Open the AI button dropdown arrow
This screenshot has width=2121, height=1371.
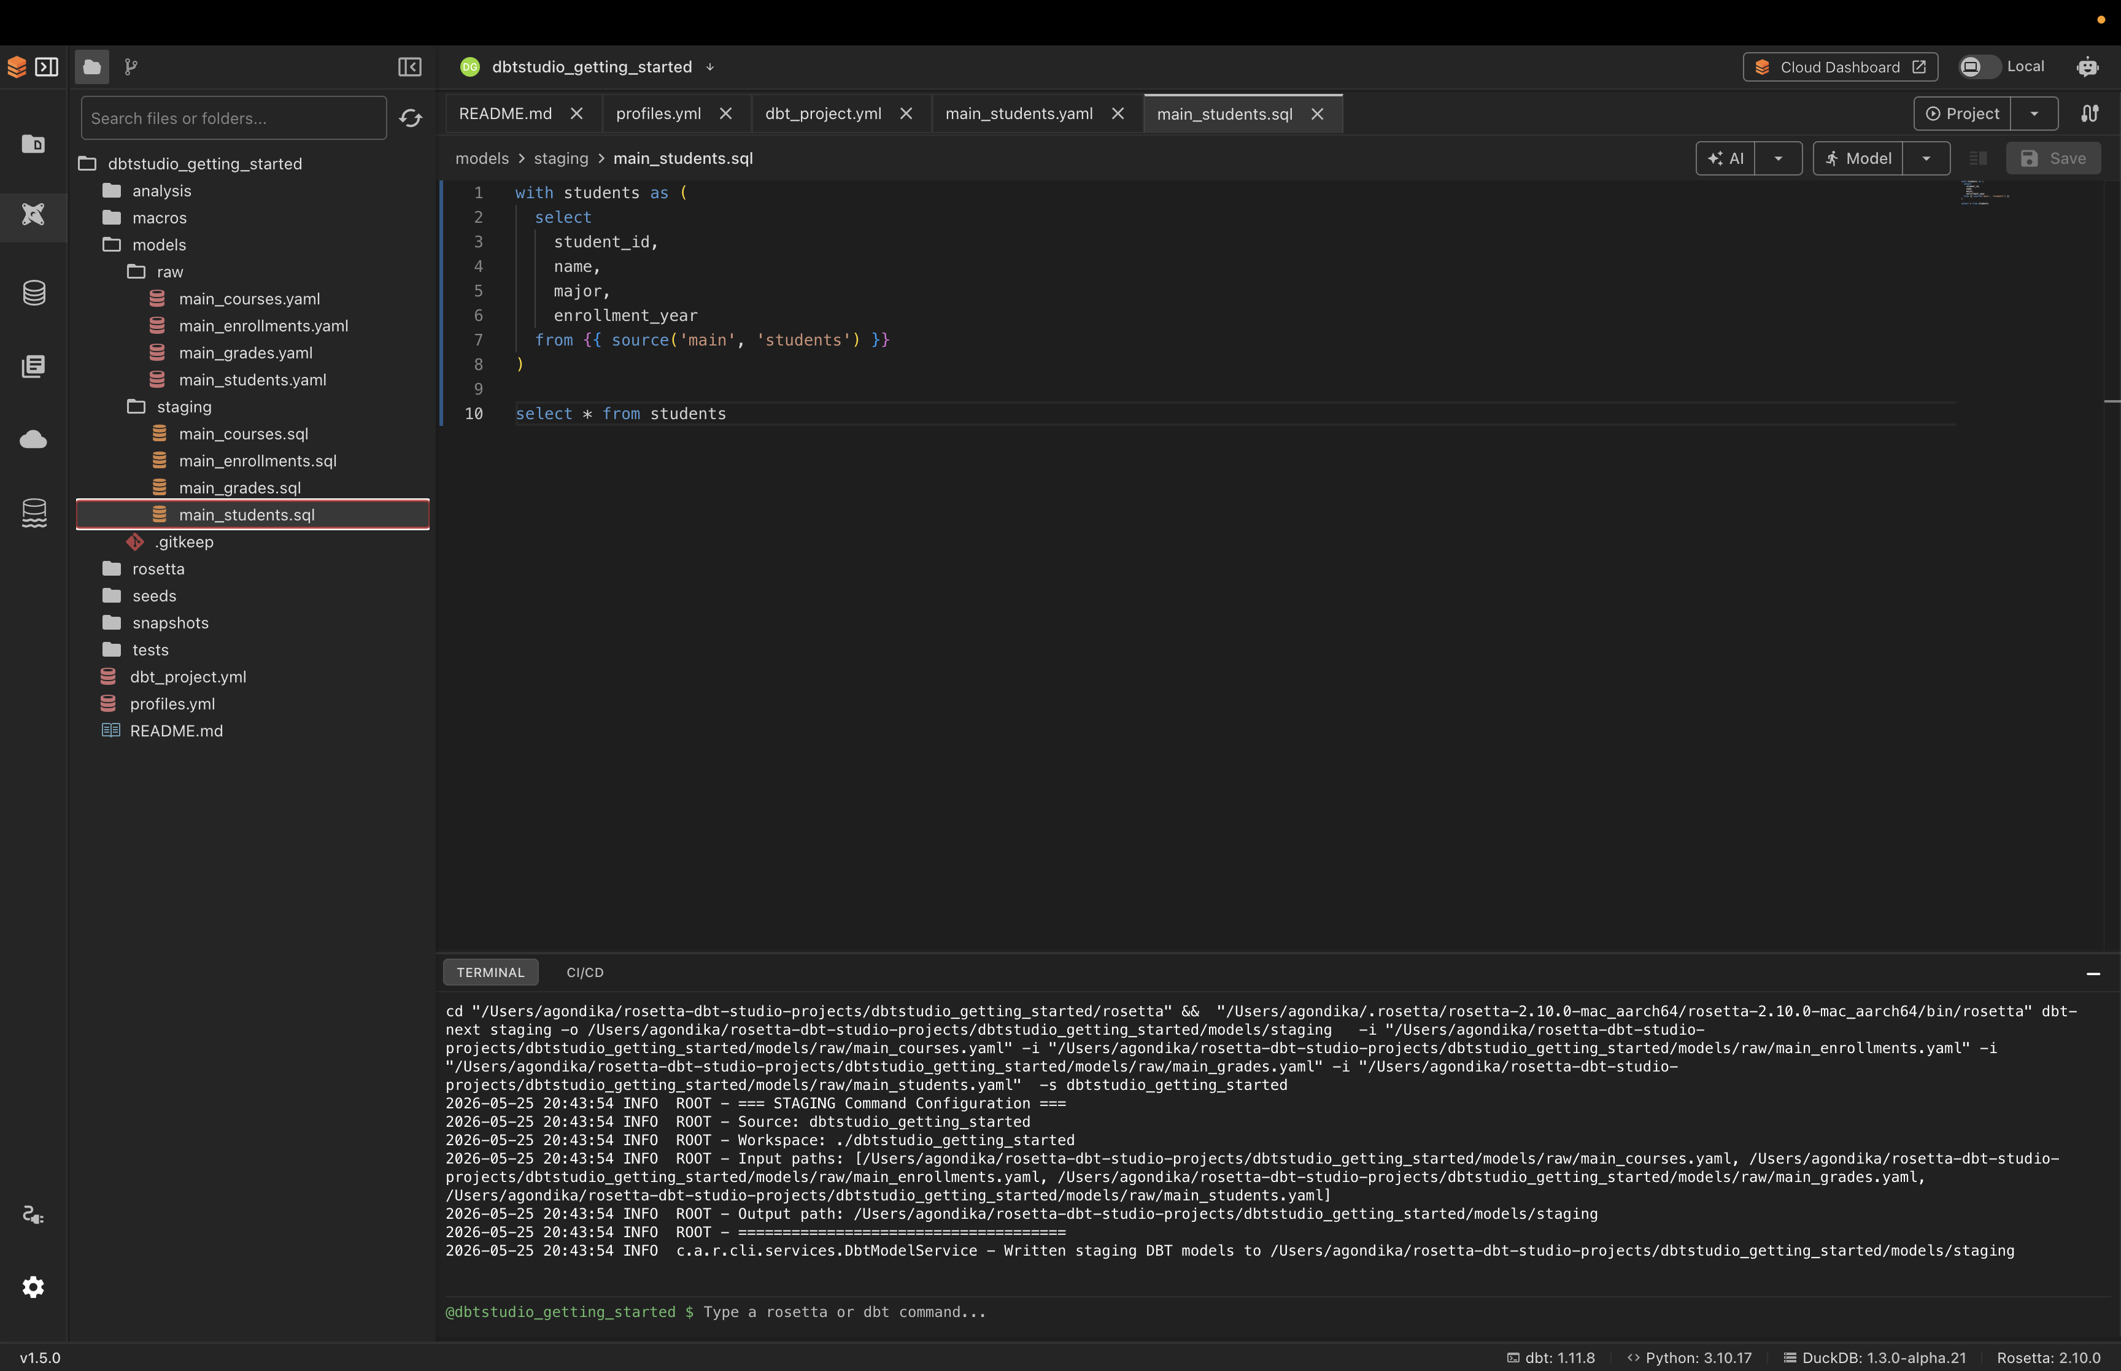pyautogui.click(x=1779, y=158)
